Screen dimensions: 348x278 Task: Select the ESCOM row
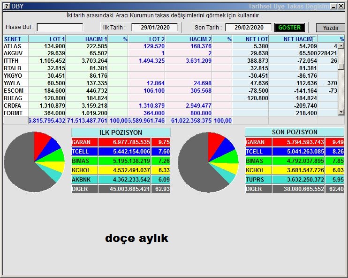[x=170, y=91]
